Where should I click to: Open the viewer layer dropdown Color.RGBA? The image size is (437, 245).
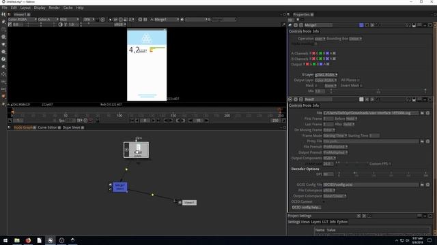coord(23,20)
